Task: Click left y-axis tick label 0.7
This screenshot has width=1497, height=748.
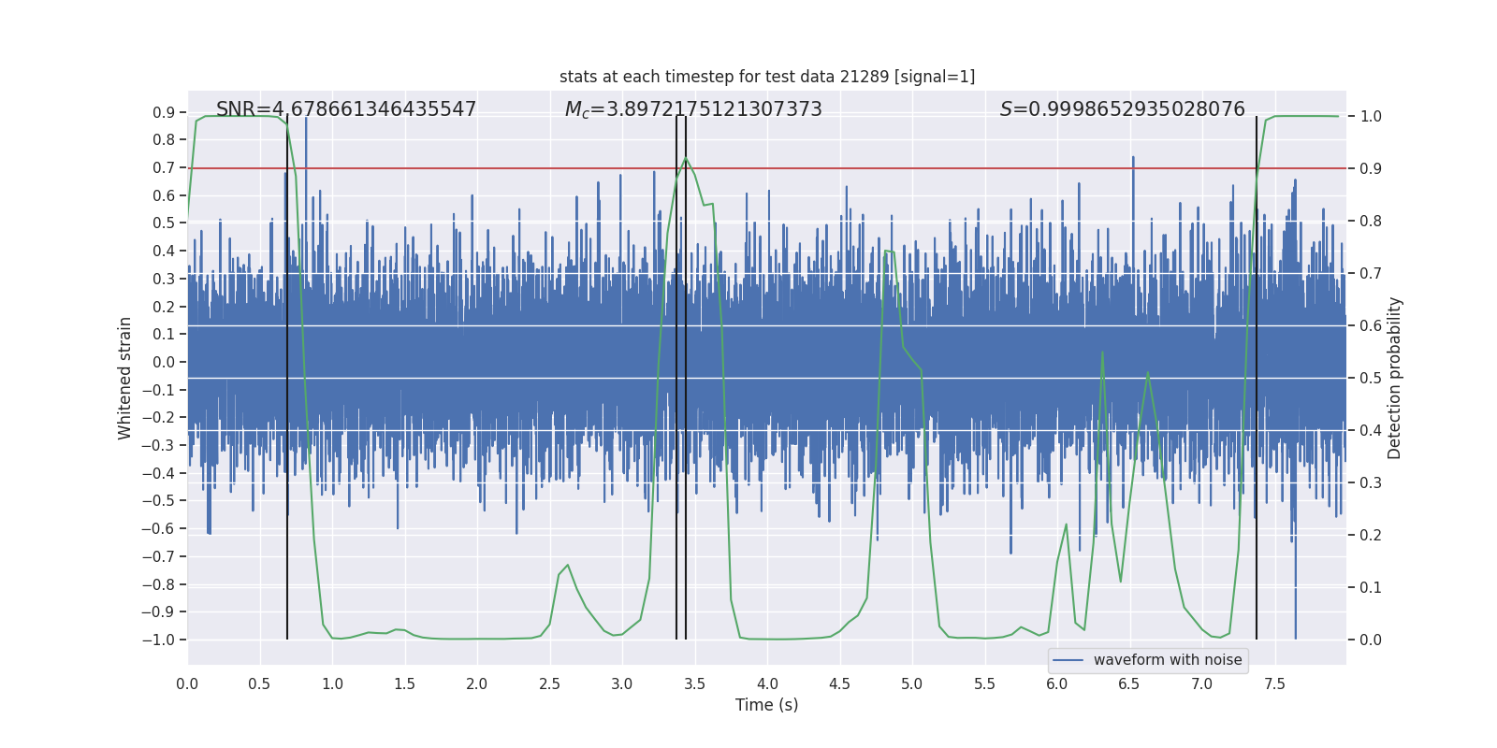Action: click(x=164, y=167)
